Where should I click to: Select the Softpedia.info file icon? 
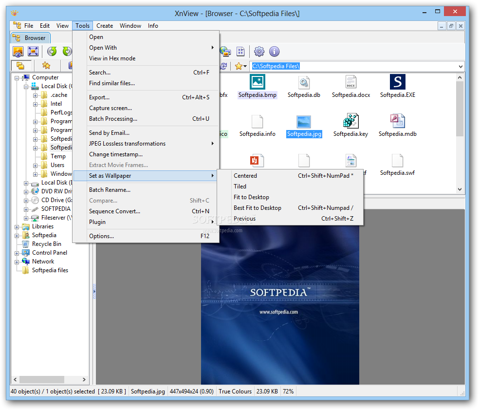[257, 121]
